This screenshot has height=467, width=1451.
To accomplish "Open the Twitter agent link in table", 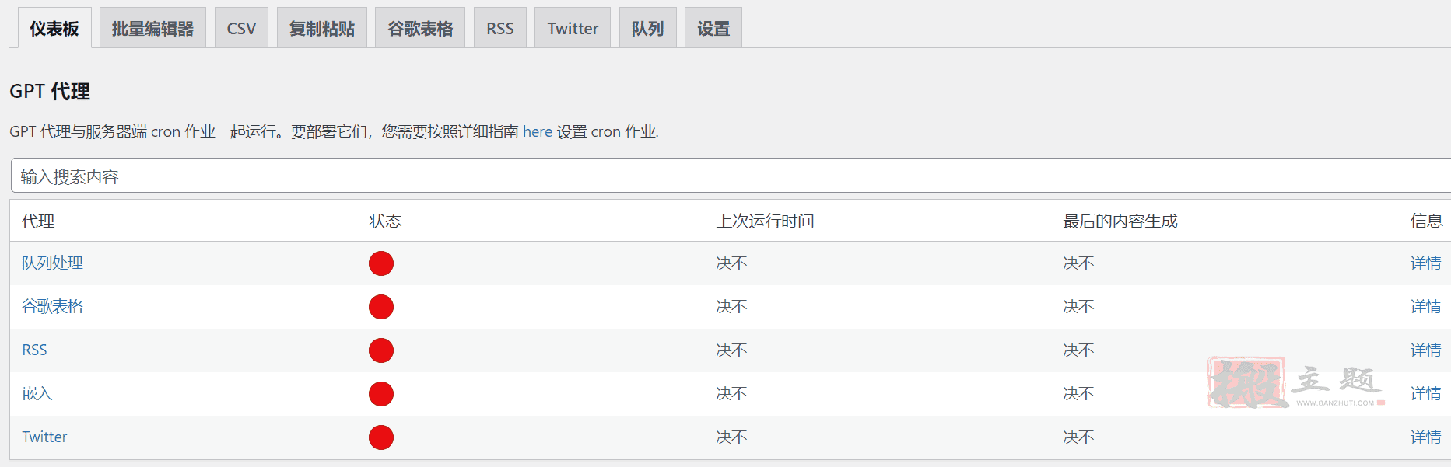I will (44, 437).
